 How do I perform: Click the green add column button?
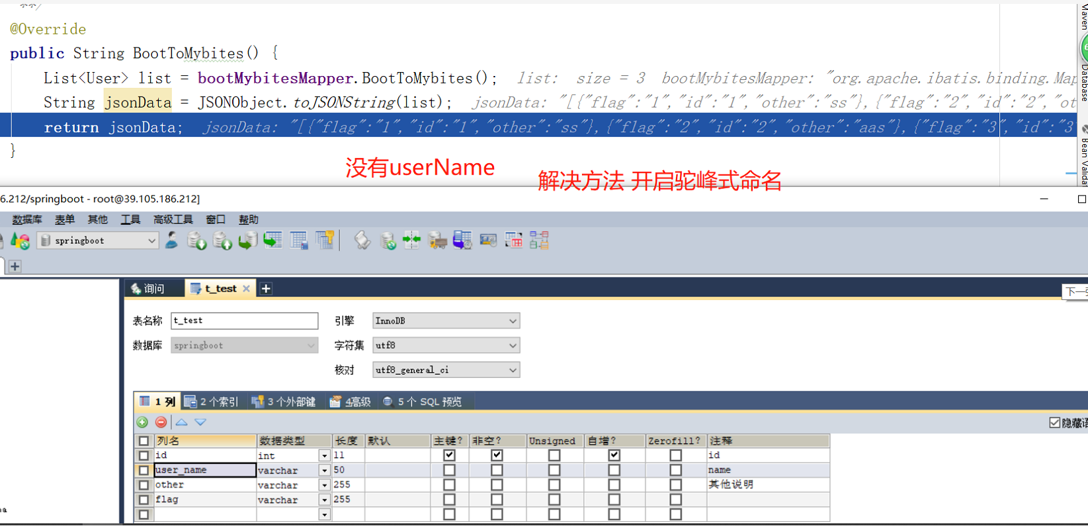142,422
